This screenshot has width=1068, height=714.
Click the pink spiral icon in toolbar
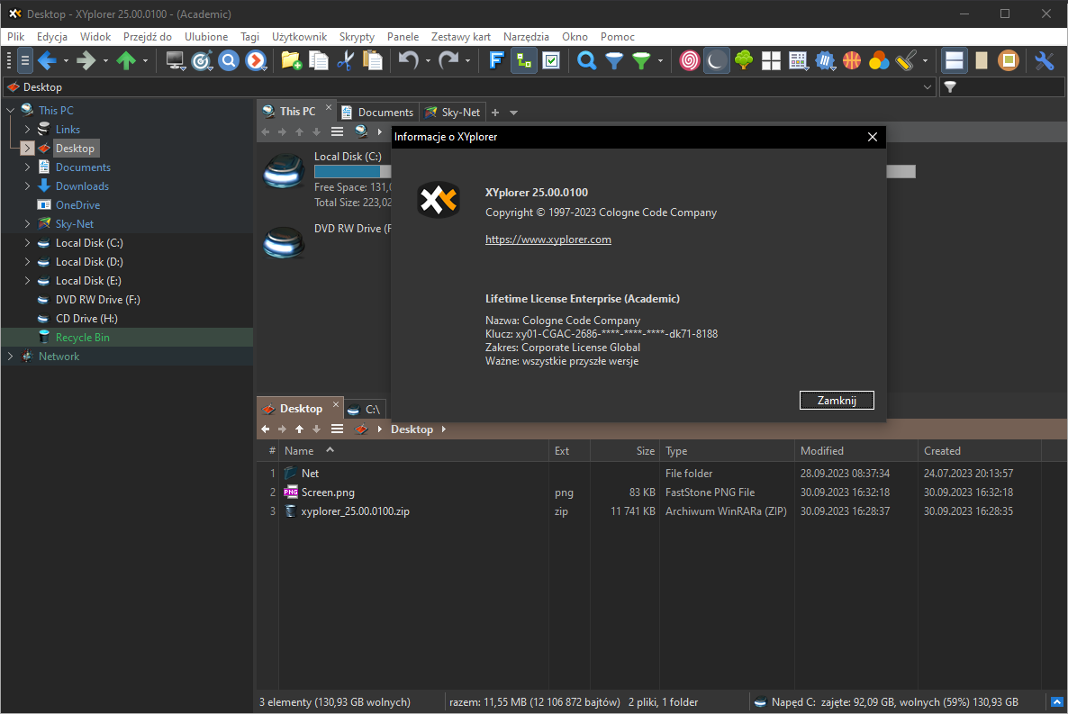(689, 61)
